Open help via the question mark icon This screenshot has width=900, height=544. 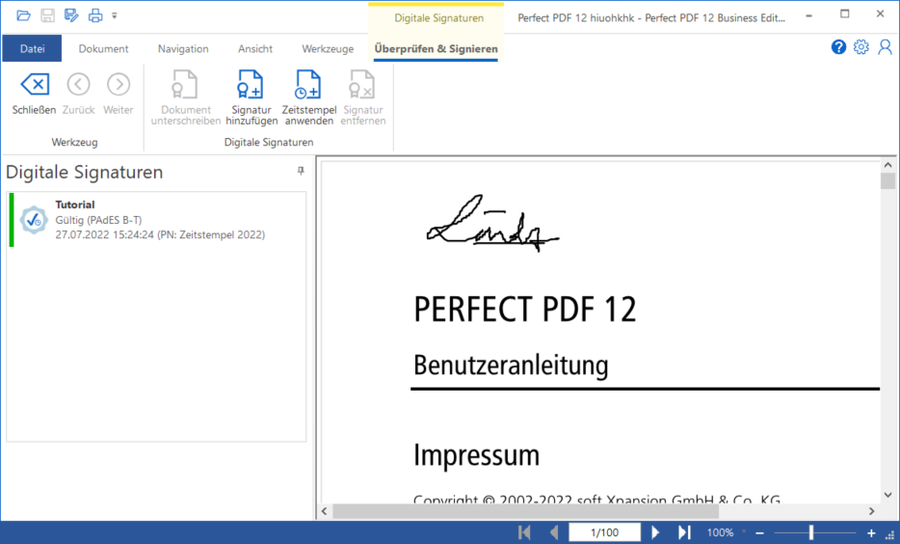click(x=838, y=47)
